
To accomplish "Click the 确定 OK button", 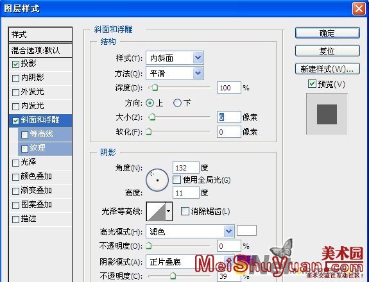I will point(327,33).
